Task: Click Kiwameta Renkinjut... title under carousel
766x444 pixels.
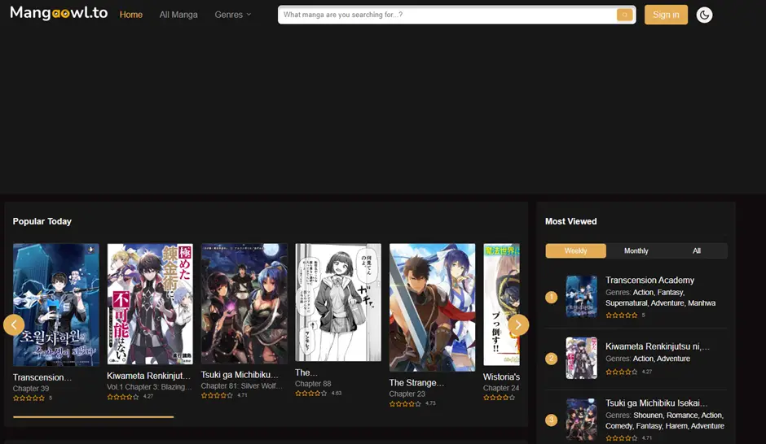Action: pyautogui.click(x=148, y=376)
